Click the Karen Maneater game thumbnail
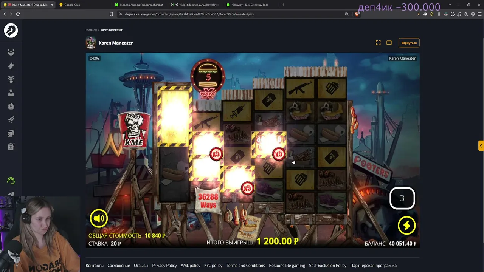484x272 pixels. [x=91, y=43]
